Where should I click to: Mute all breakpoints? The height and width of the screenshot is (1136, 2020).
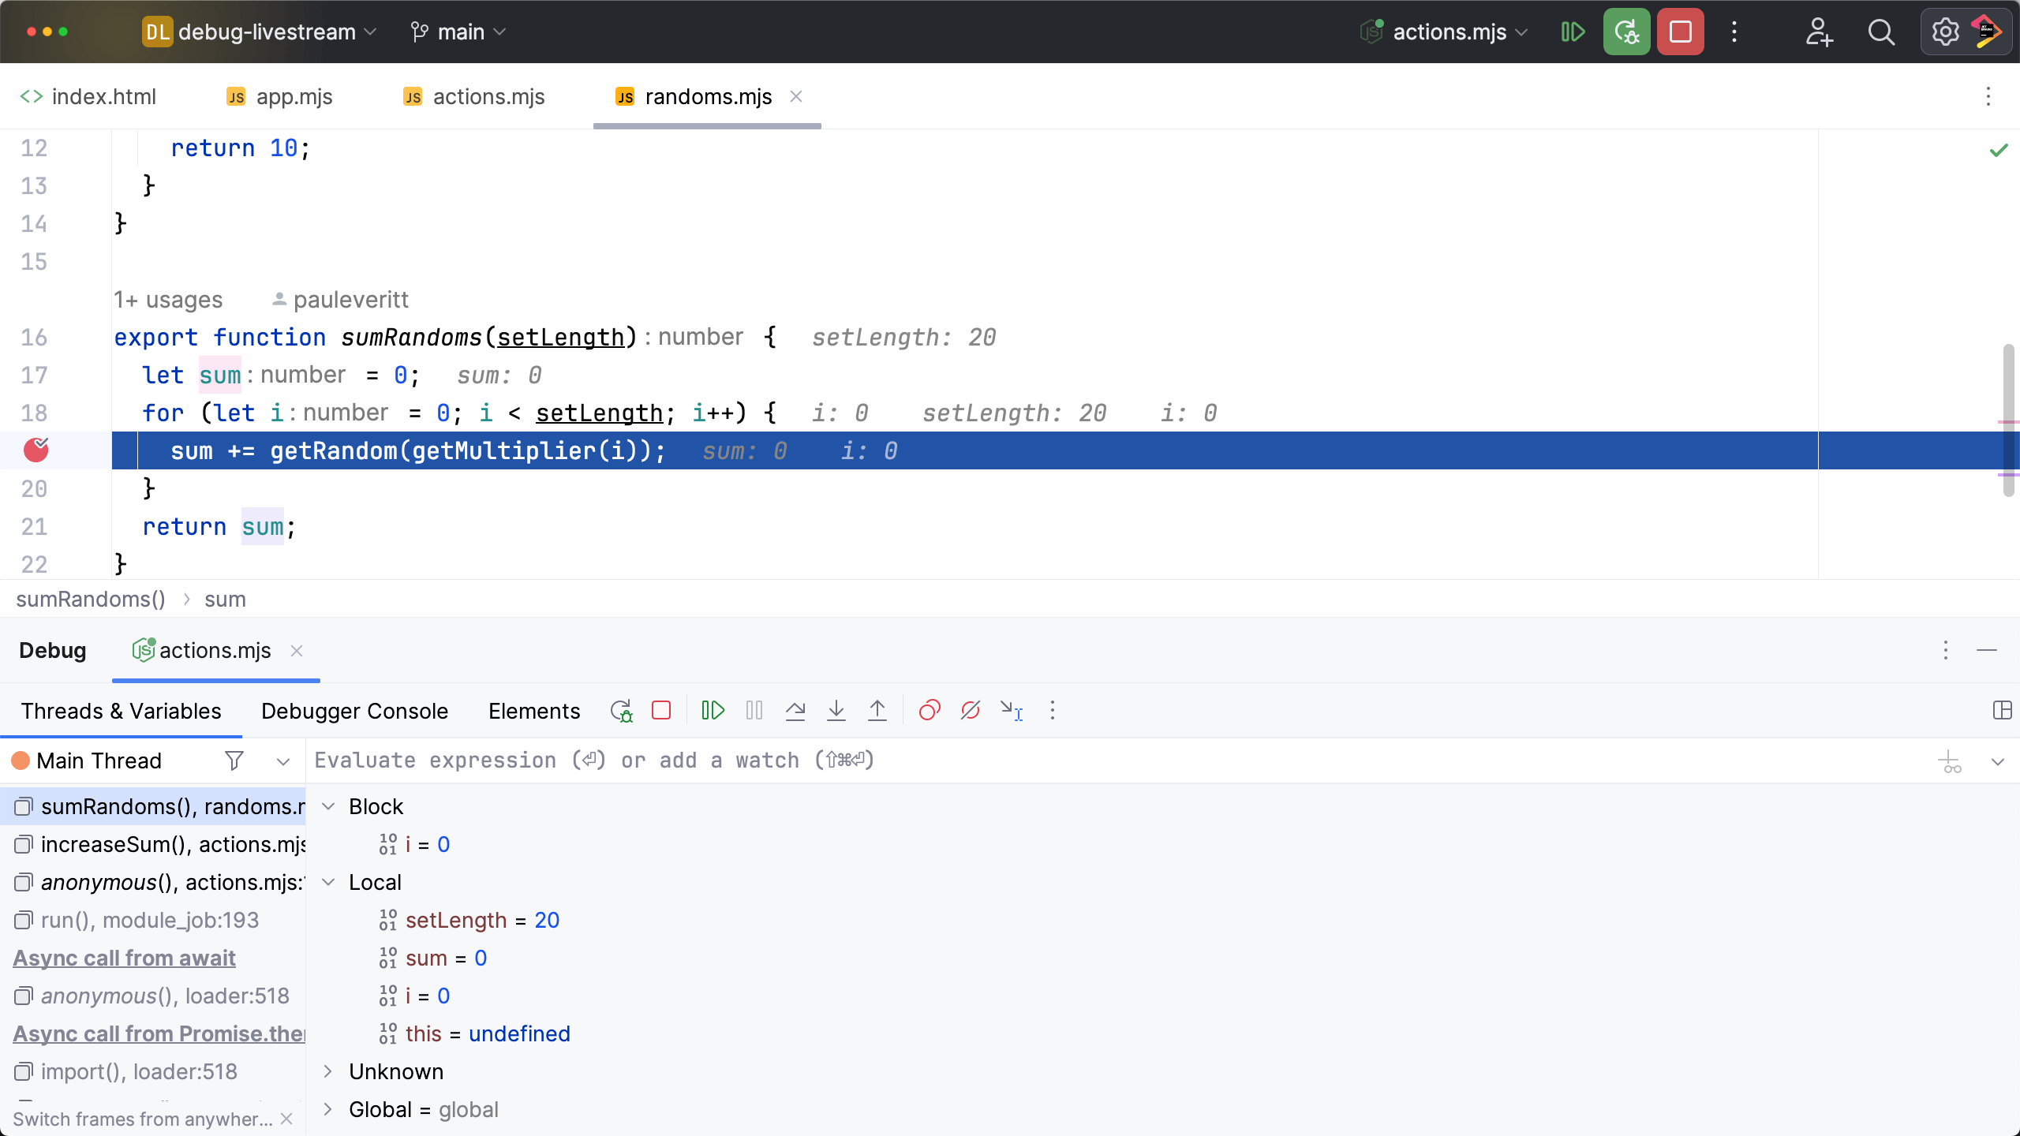click(x=970, y=710)
